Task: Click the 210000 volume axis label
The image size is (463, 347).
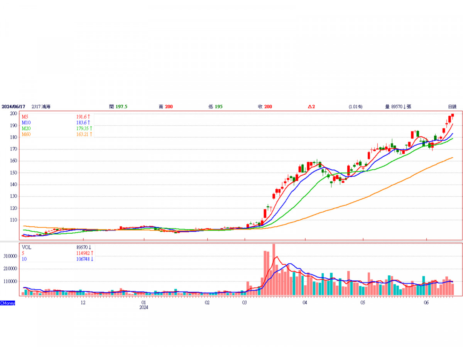Action: pyautogui.click(x=10, y=269)
